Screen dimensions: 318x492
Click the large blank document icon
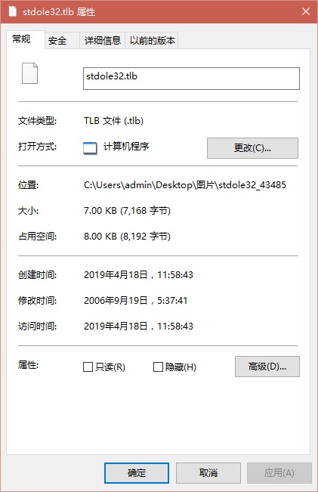[29, 73]
